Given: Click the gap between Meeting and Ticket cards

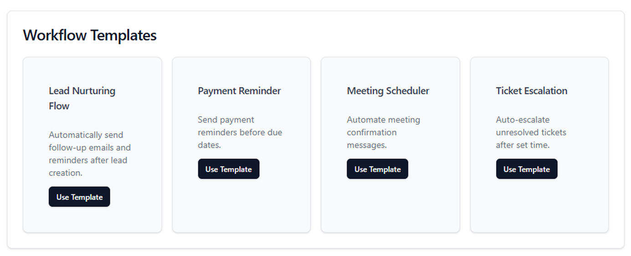Looking at the screenshot, I should point(465,144).
